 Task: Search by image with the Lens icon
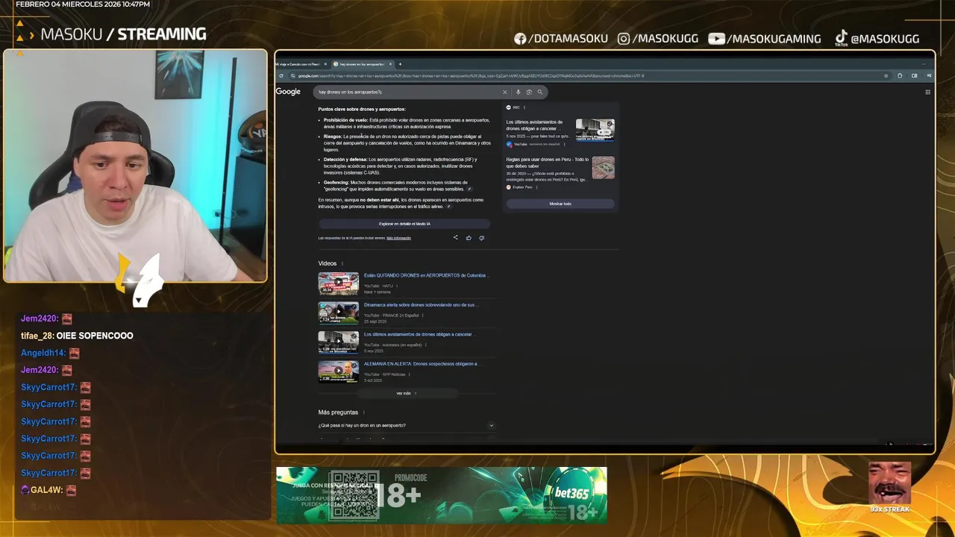(x=529, y=92)
